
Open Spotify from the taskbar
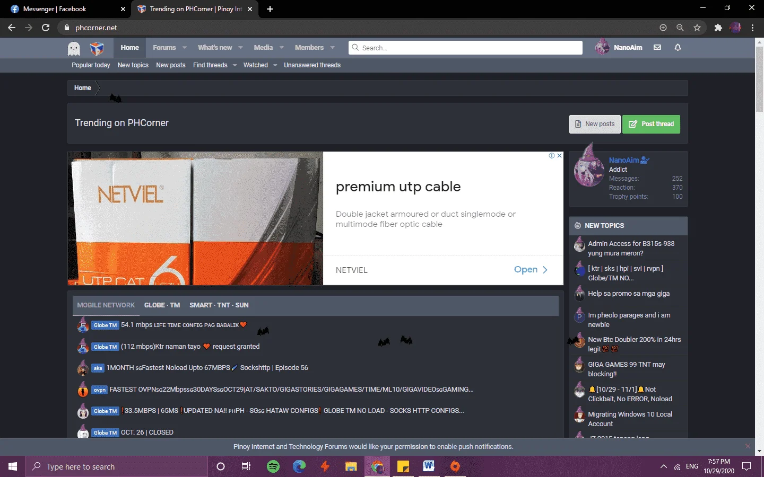(273, 466)
